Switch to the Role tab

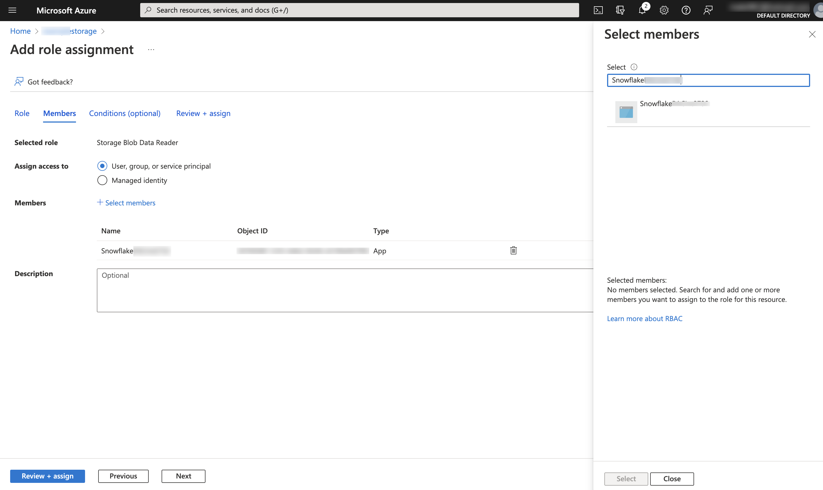[x=22, y=113]
